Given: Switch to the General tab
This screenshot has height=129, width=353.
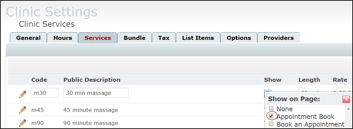Looking at the screenshot, I should pyautogui.click(x=28, y=38).
